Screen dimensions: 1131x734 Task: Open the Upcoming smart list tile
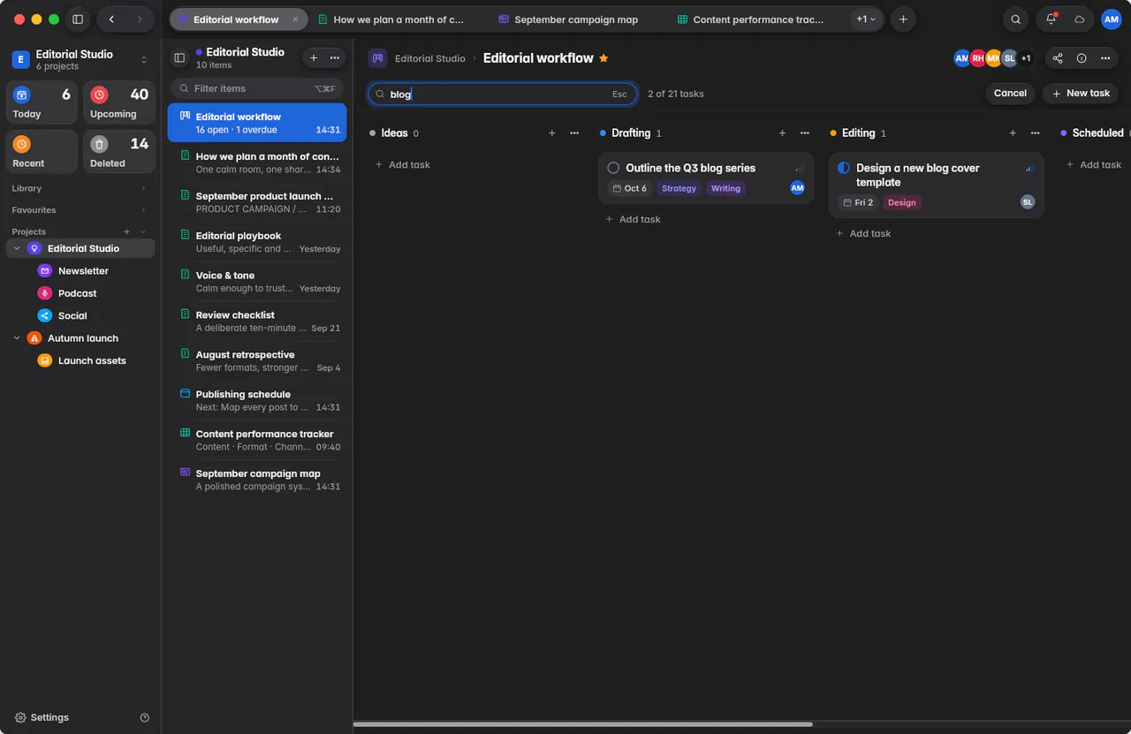coord(119,102)
